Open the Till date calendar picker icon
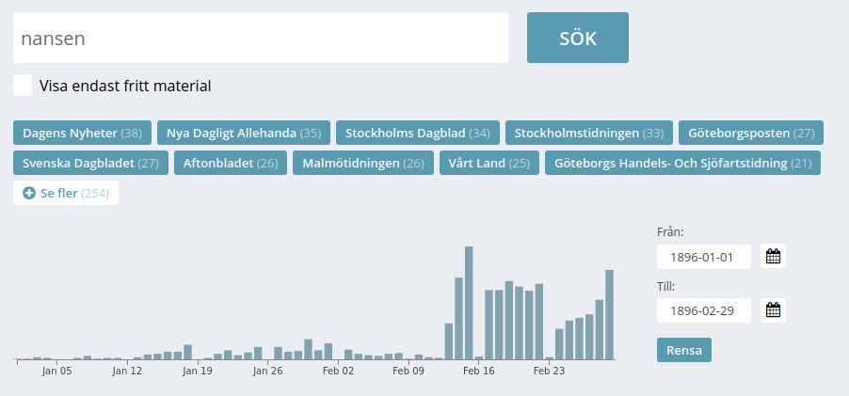The height and width of the screenshot is (396, 849). [x=774, y=310]
